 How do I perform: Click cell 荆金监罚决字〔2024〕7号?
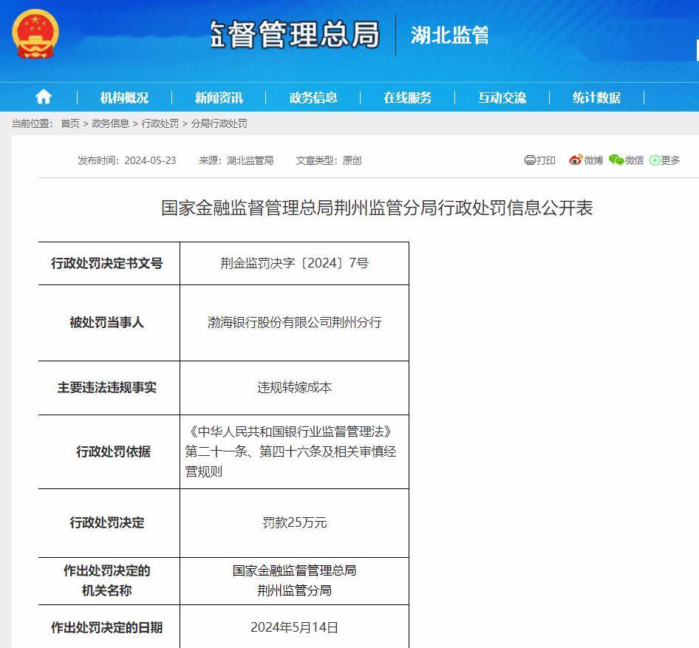tap(294, 263)
